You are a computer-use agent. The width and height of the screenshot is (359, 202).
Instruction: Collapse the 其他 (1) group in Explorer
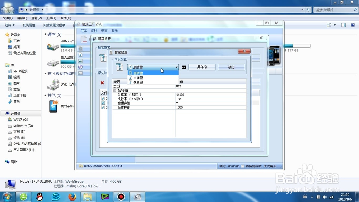coord(45,95)
